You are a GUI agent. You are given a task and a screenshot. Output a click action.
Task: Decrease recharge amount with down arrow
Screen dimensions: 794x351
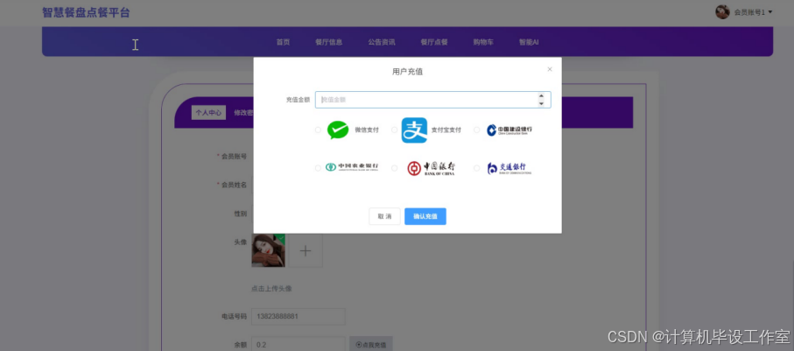[541, 103]
